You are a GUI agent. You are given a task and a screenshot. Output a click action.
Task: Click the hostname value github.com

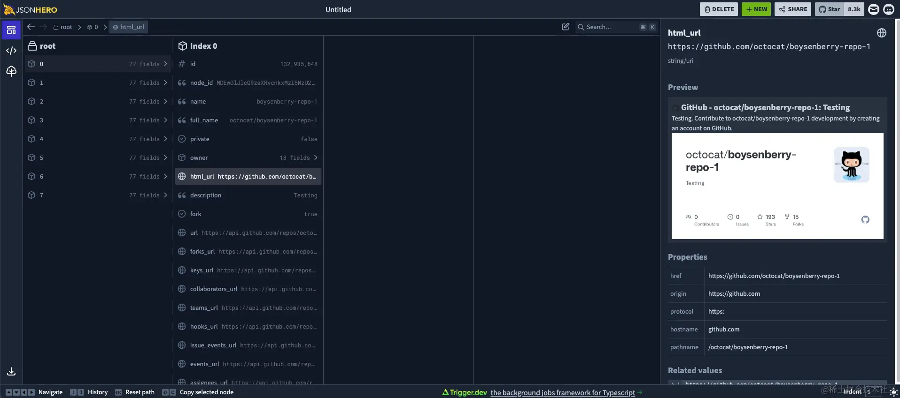point(723,329)
